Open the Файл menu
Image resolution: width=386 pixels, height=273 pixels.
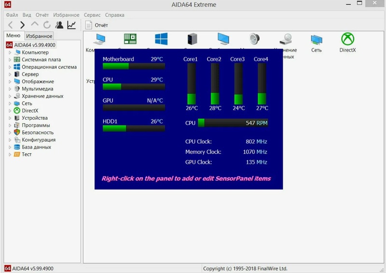[x=12, y=15]
